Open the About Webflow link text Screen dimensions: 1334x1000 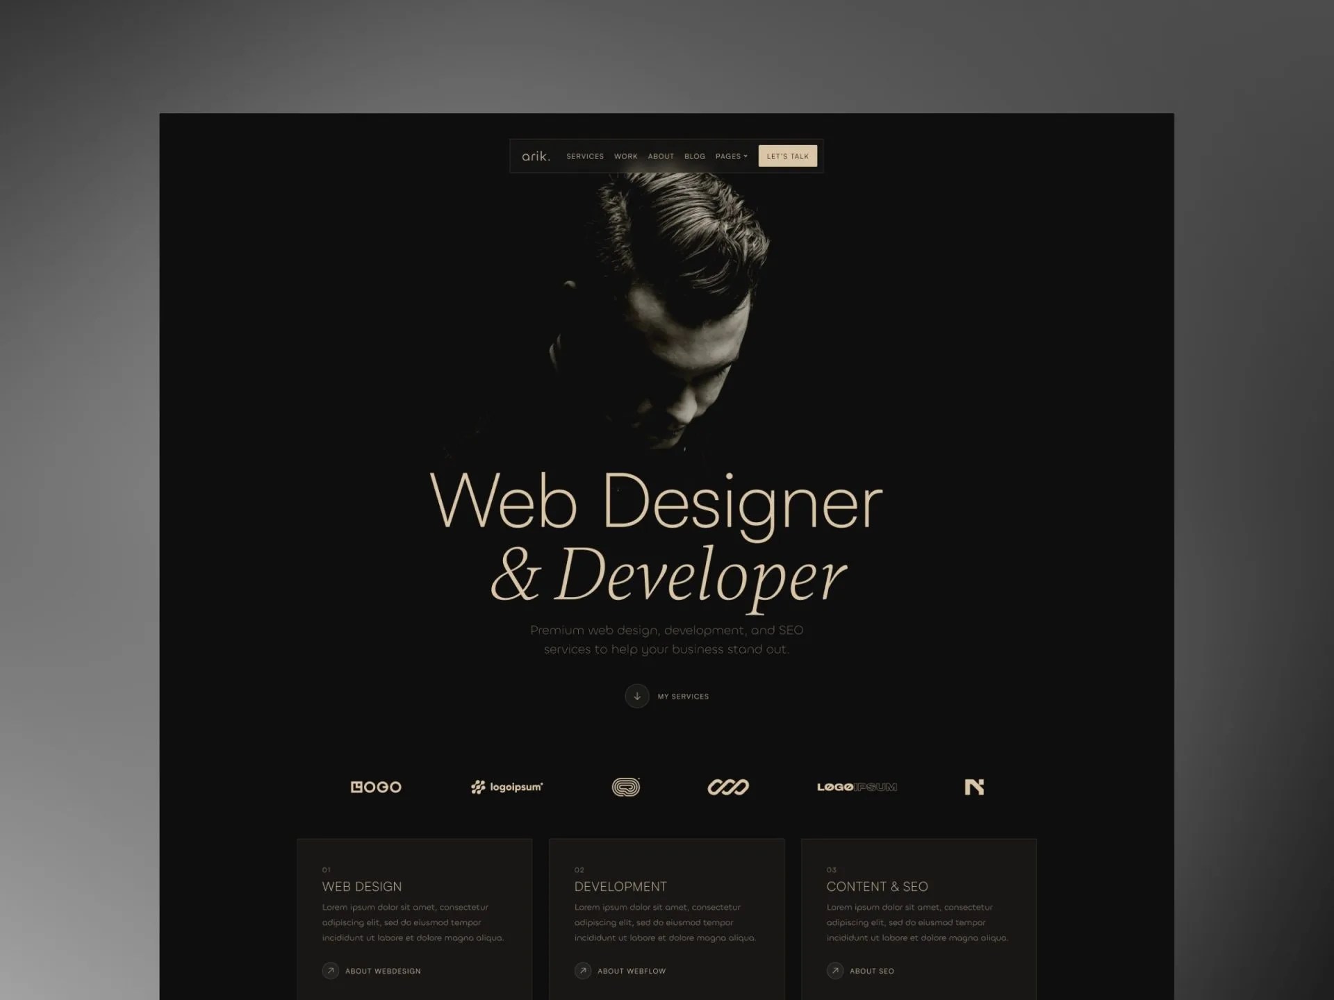632,971
